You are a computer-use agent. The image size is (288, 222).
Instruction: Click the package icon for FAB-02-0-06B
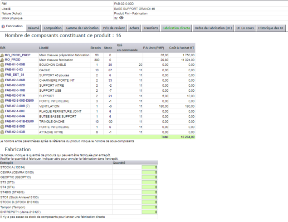point(2,80)
